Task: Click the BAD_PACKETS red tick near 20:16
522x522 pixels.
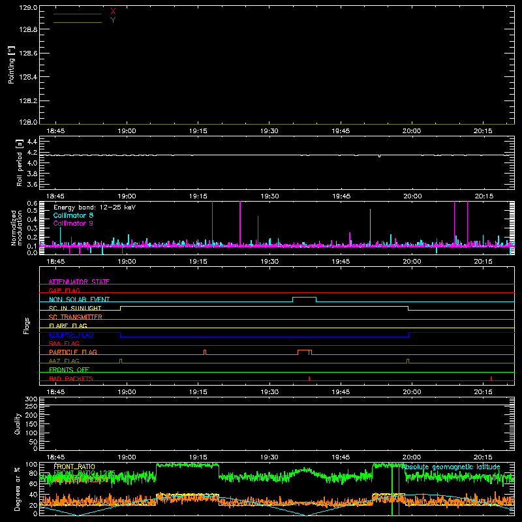Action: coord(491,378)
